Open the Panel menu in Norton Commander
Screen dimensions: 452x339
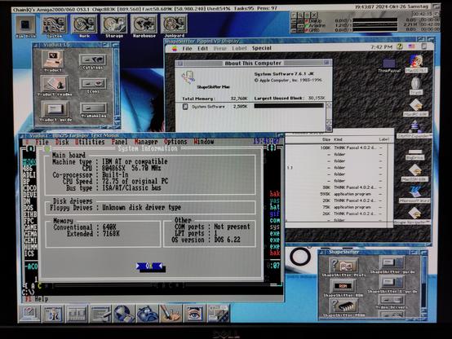(119, 142)
